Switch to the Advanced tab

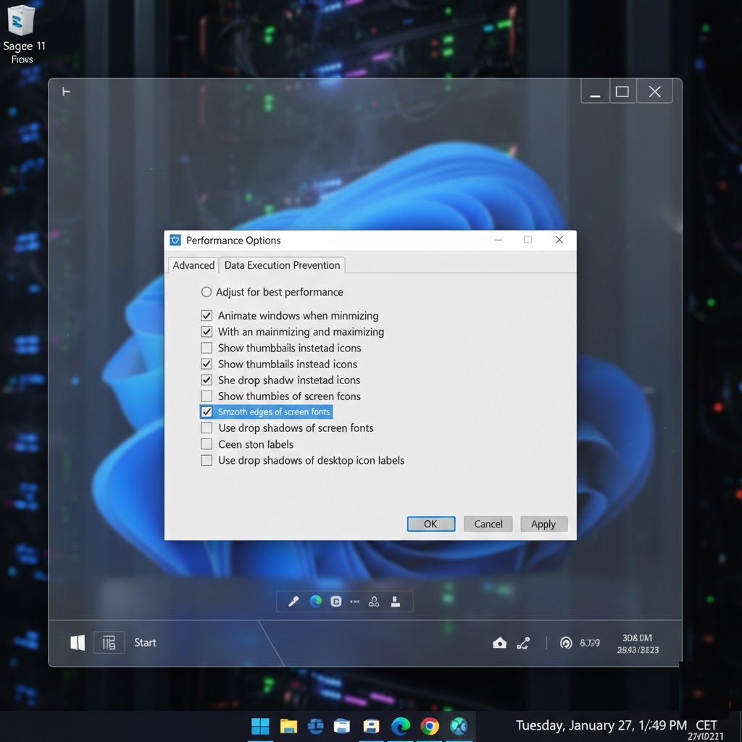(x=193, y=265)
